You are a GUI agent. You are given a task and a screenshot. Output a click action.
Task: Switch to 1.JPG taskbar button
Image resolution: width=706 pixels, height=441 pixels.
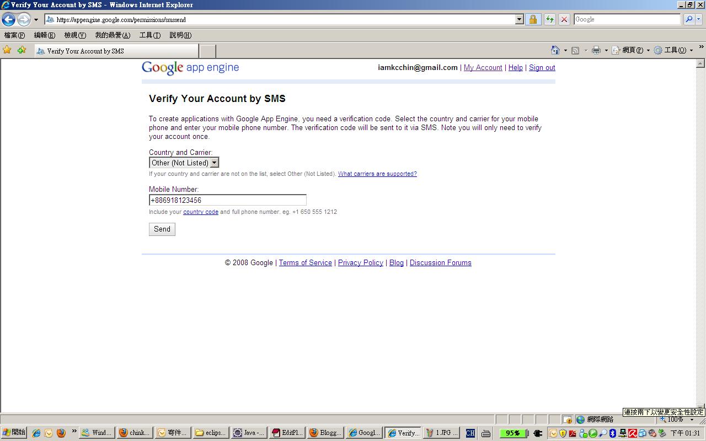pyautogui.click(x=441, y=433)
